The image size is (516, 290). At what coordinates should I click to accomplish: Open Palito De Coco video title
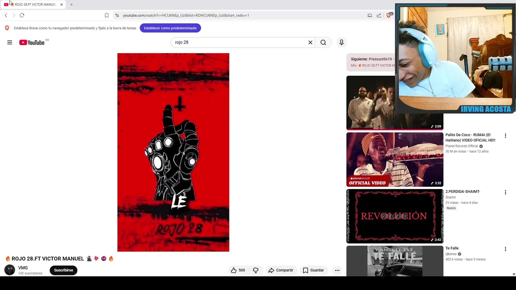pyautogui.click(x=470, y=137)
